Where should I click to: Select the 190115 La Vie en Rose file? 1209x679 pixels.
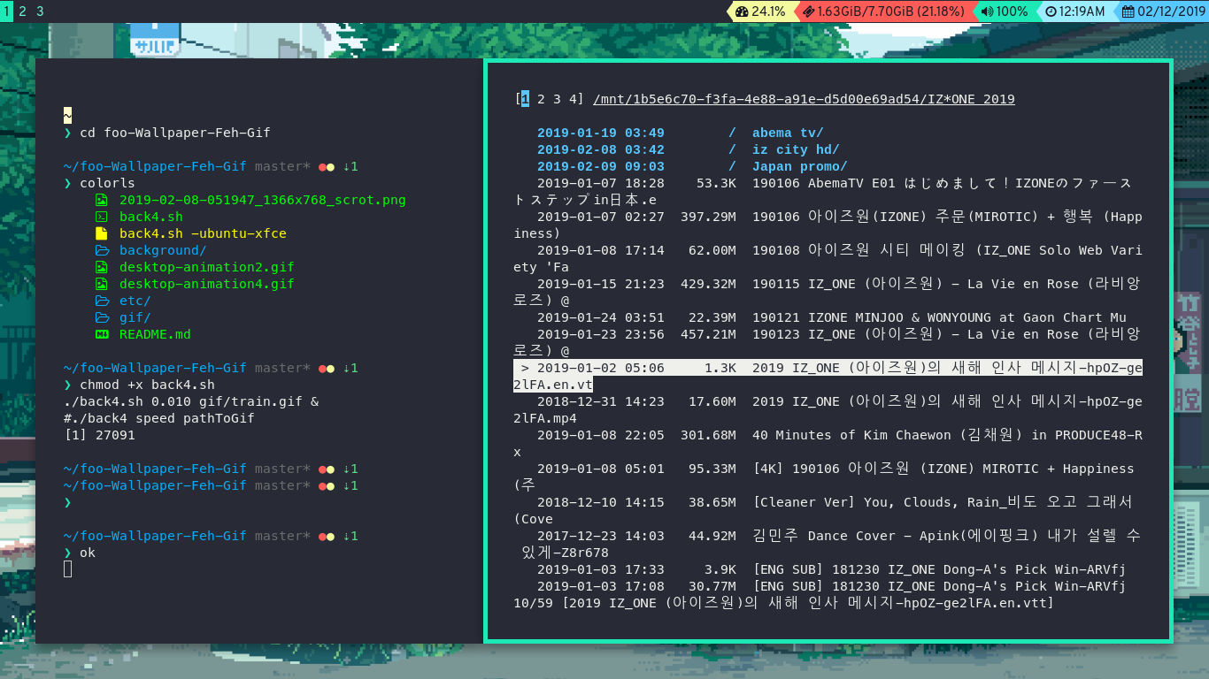pos(828,293)
